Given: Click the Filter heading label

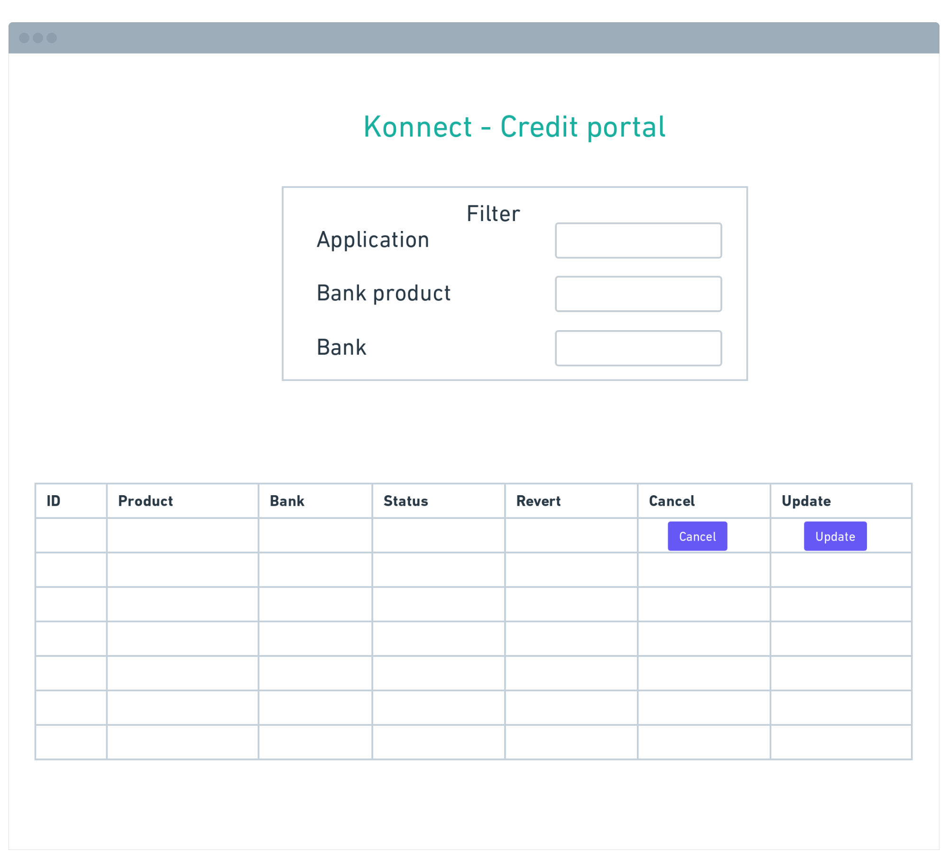Looking at the screenshot, I should point(493,213).
